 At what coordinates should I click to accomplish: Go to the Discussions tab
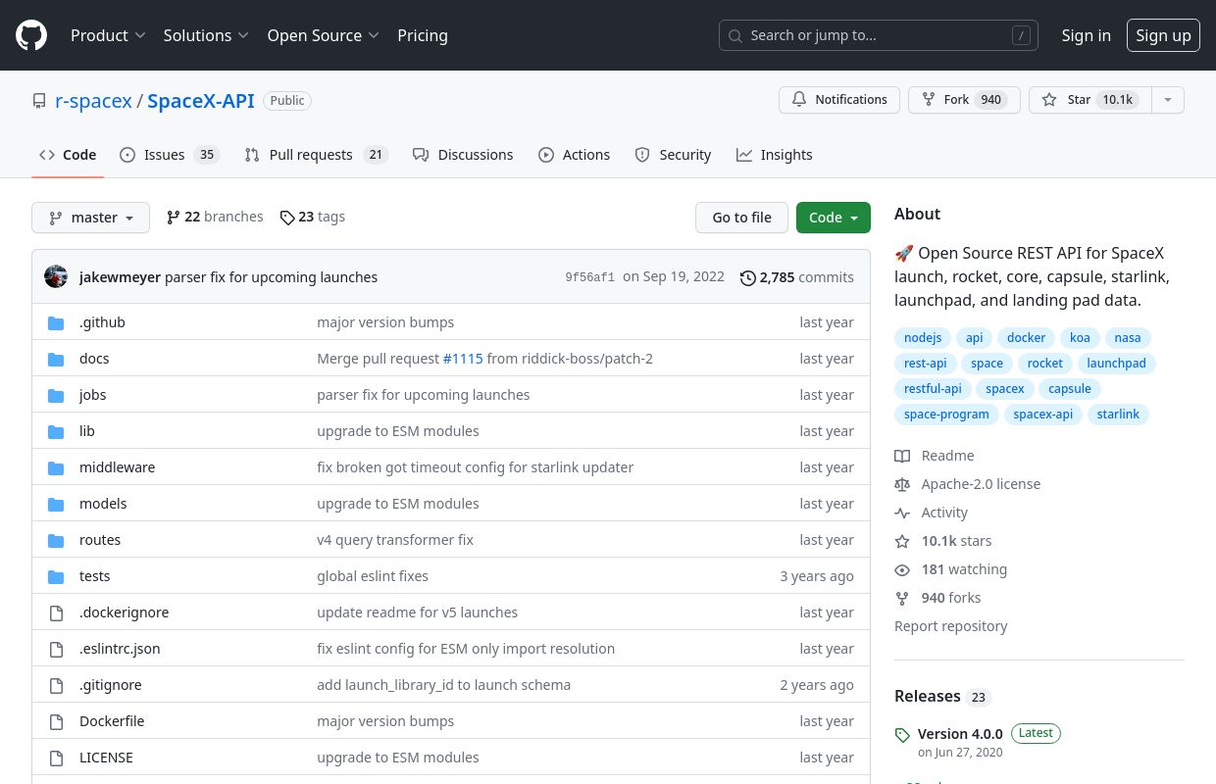click(x=463, y=155)
